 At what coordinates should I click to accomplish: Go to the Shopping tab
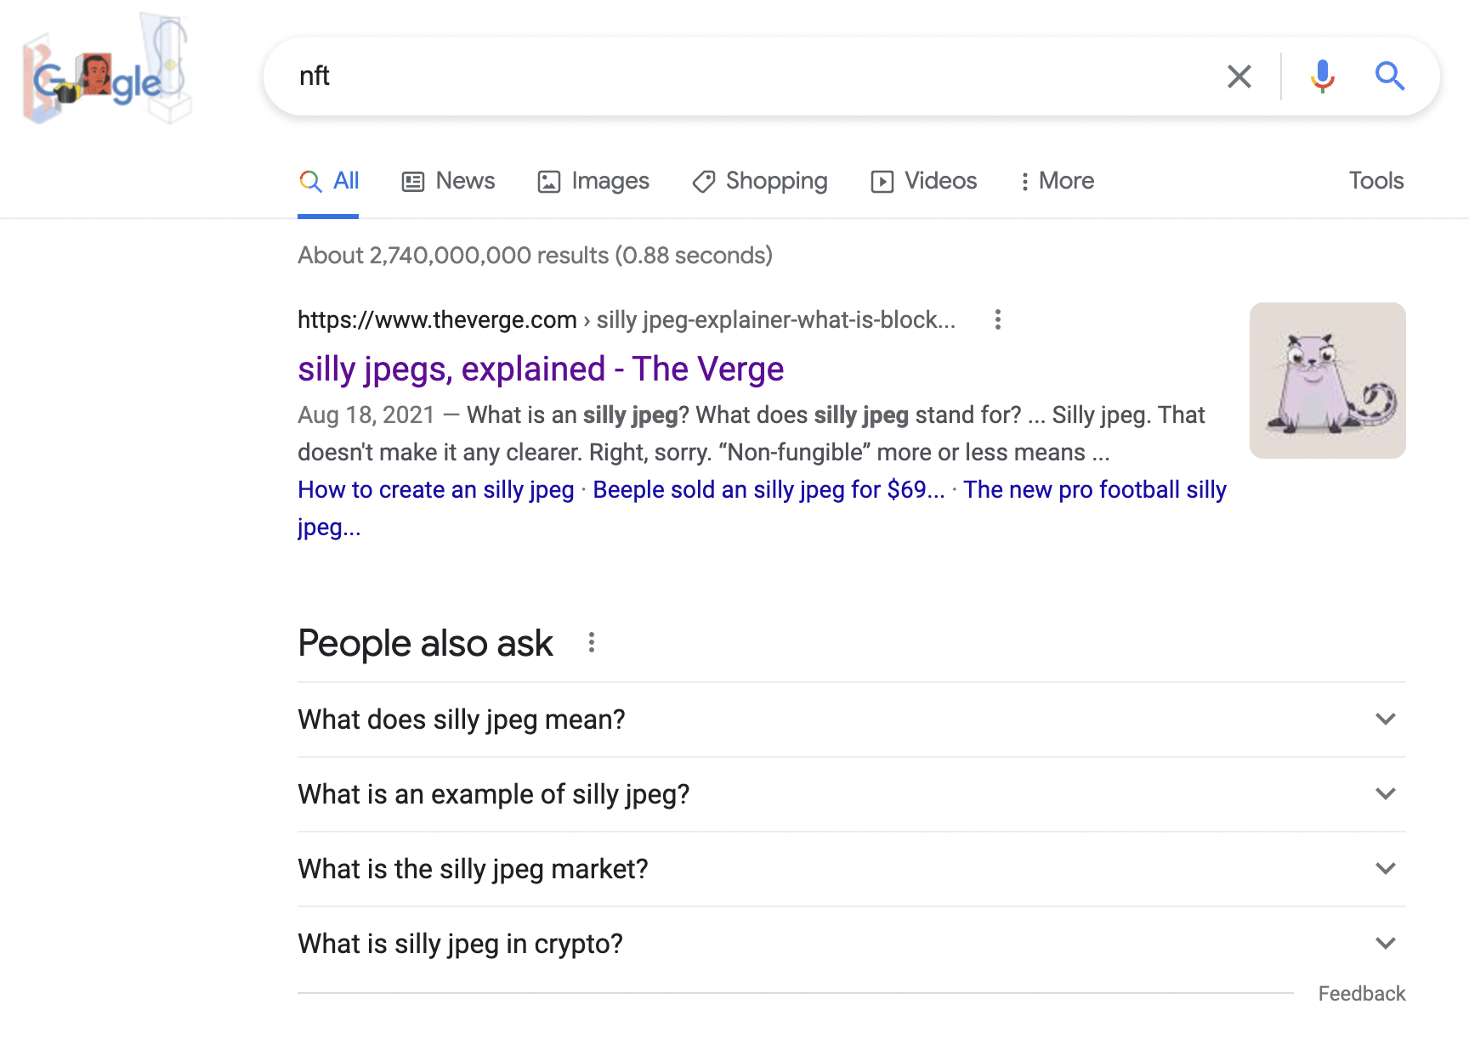pyautogui.click(x=760, y=181)
